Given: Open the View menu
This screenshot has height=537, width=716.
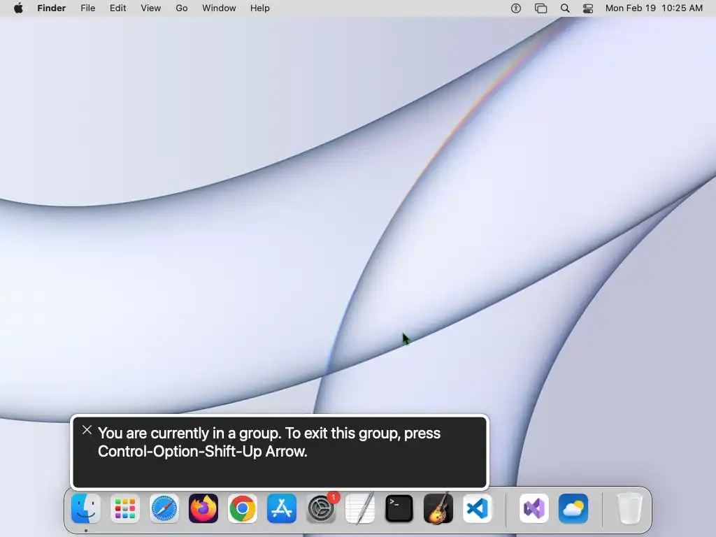Looking at the screenshot, I should pos(151,8).
